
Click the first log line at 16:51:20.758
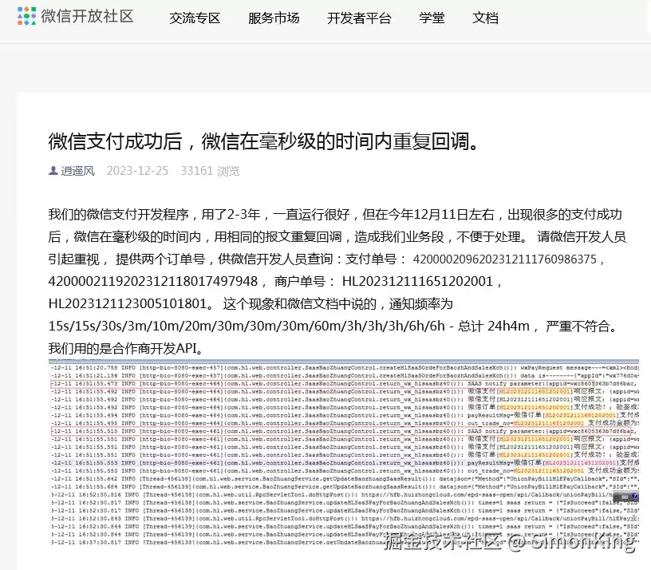click(345, 368)
